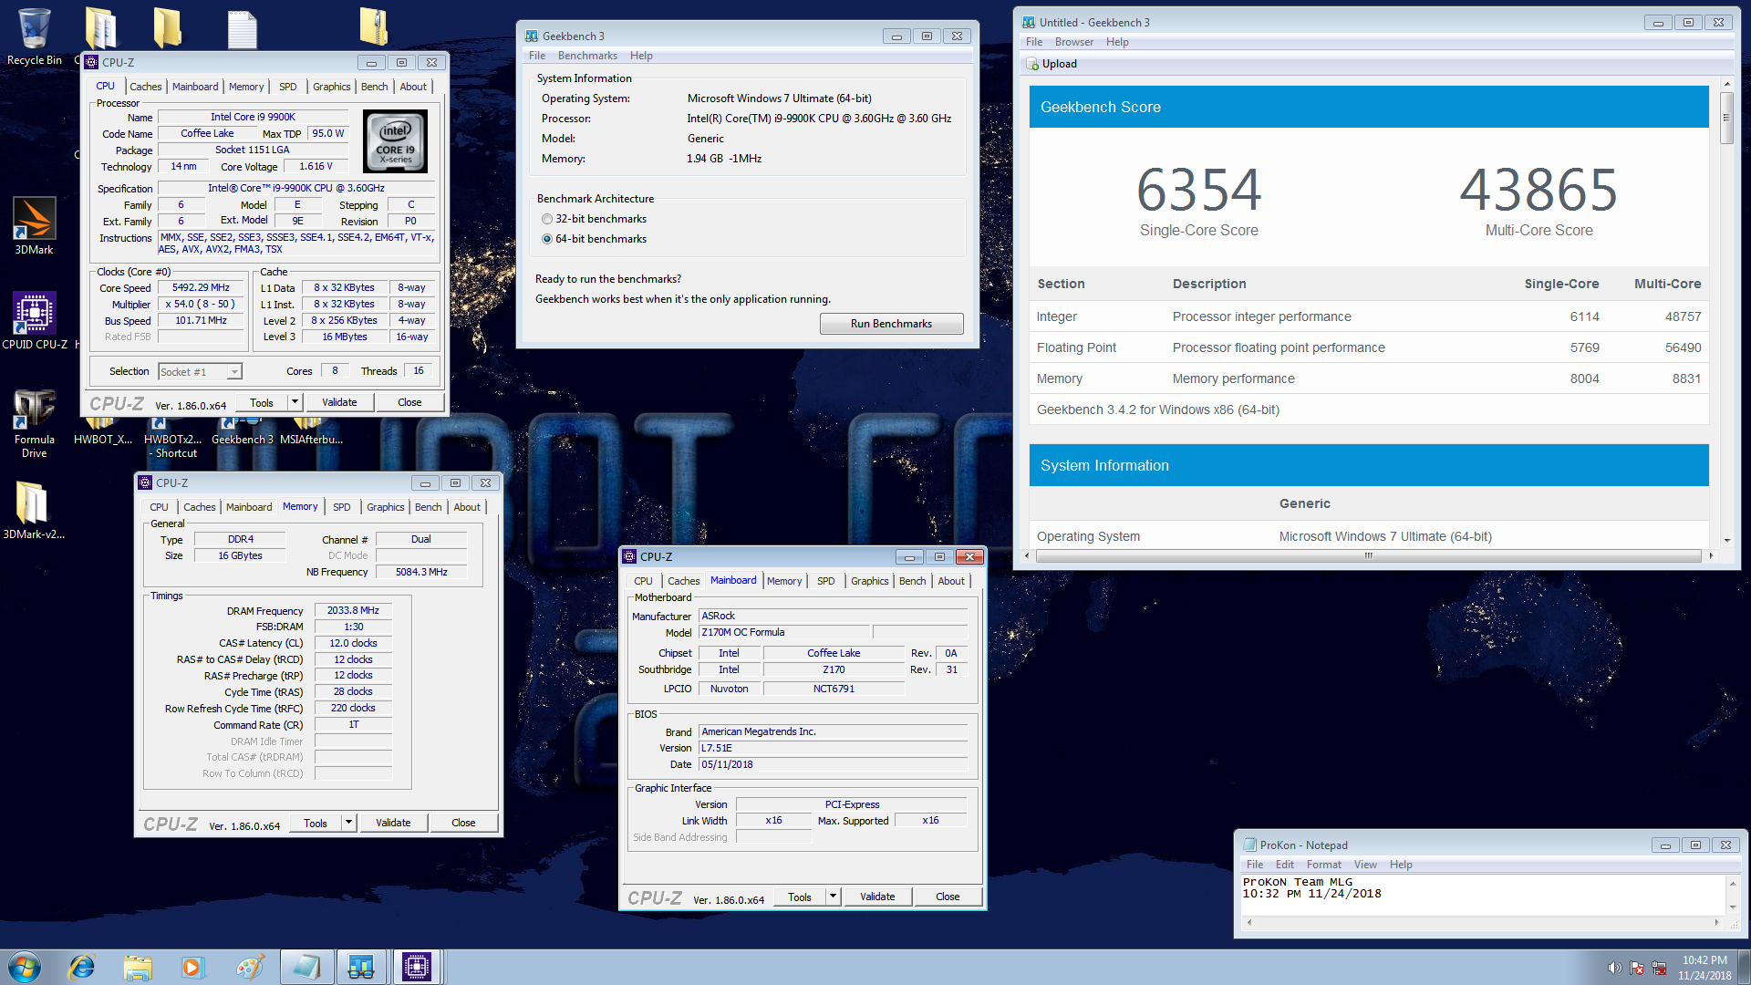This screenshot has height=985, width=1751.
Task: Select 32-bit benchmarks radio button
Action: click(547, 219)
